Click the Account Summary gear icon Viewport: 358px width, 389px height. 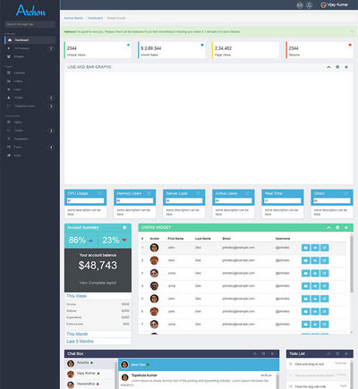pos(124,227)
